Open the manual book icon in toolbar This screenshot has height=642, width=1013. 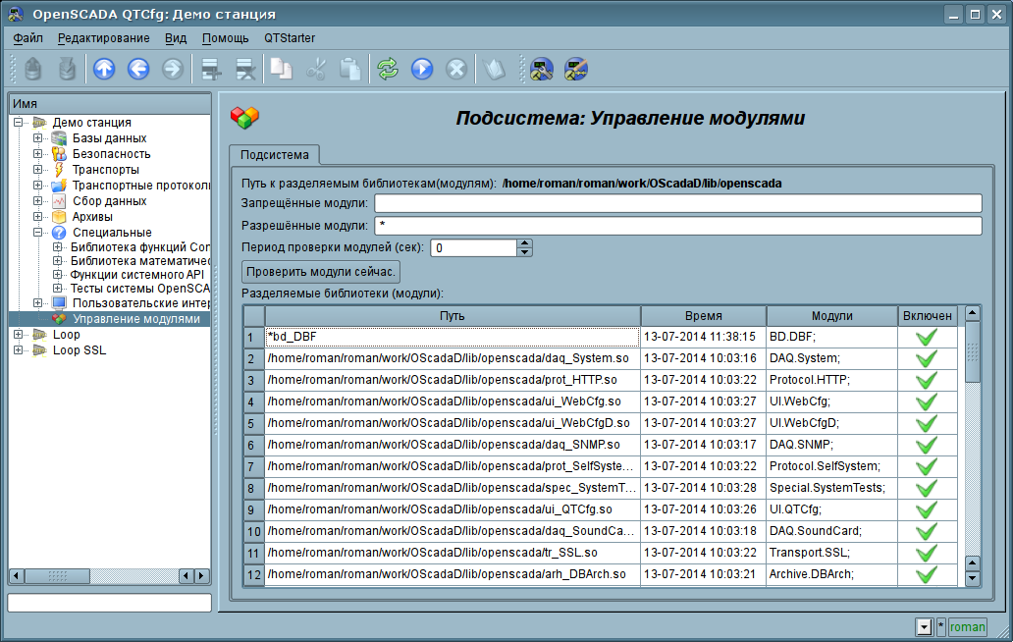click(494, 69)
